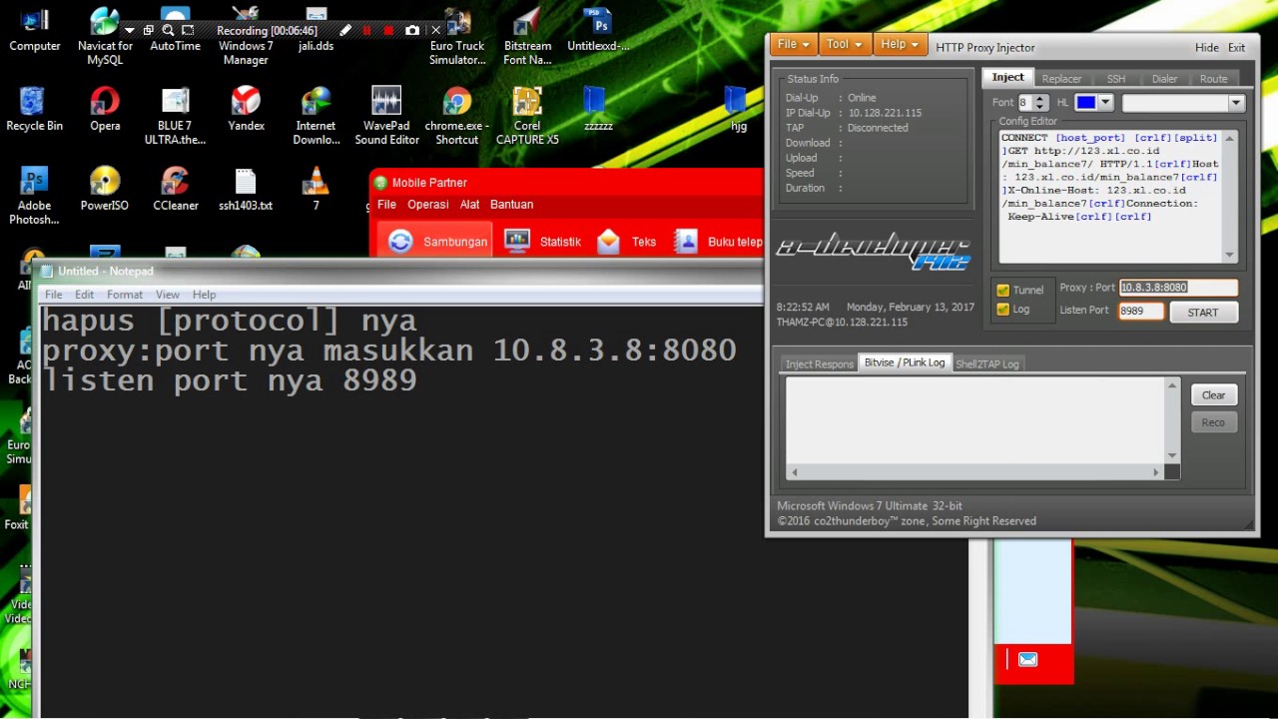The image size is (1278, 719).
Task: Select the ssh1403.txt file
Action: [x=246, y=190]
